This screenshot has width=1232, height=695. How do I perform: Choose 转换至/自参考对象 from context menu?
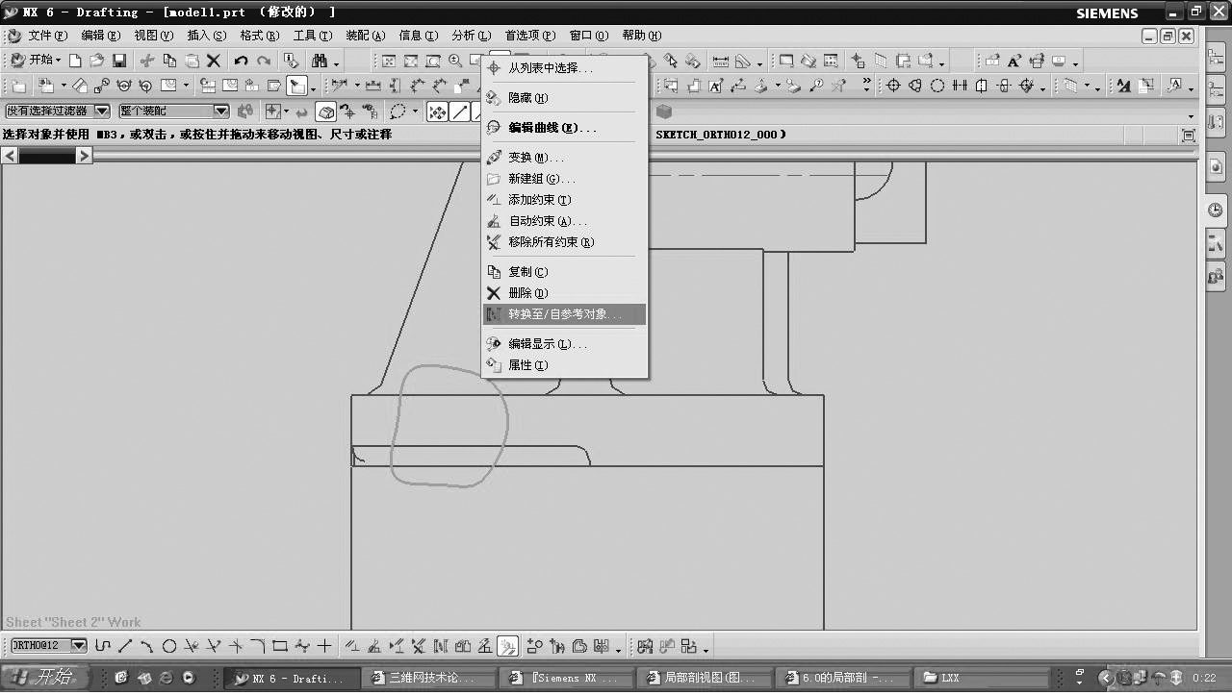tap(565, 314)
